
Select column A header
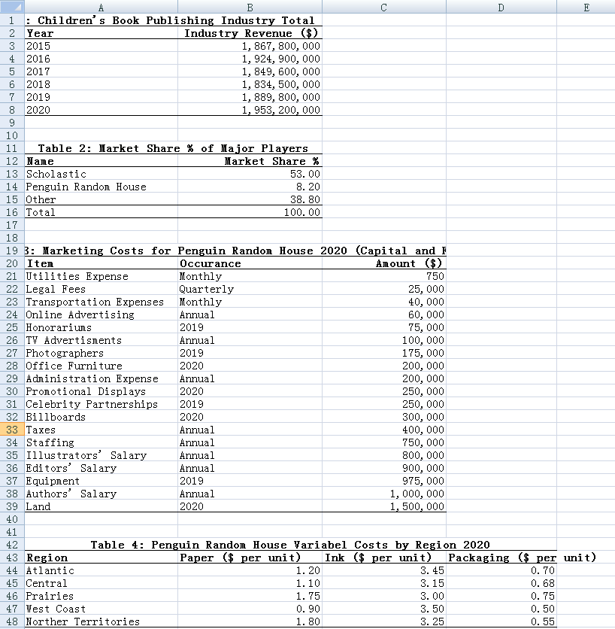click(100, 7)
